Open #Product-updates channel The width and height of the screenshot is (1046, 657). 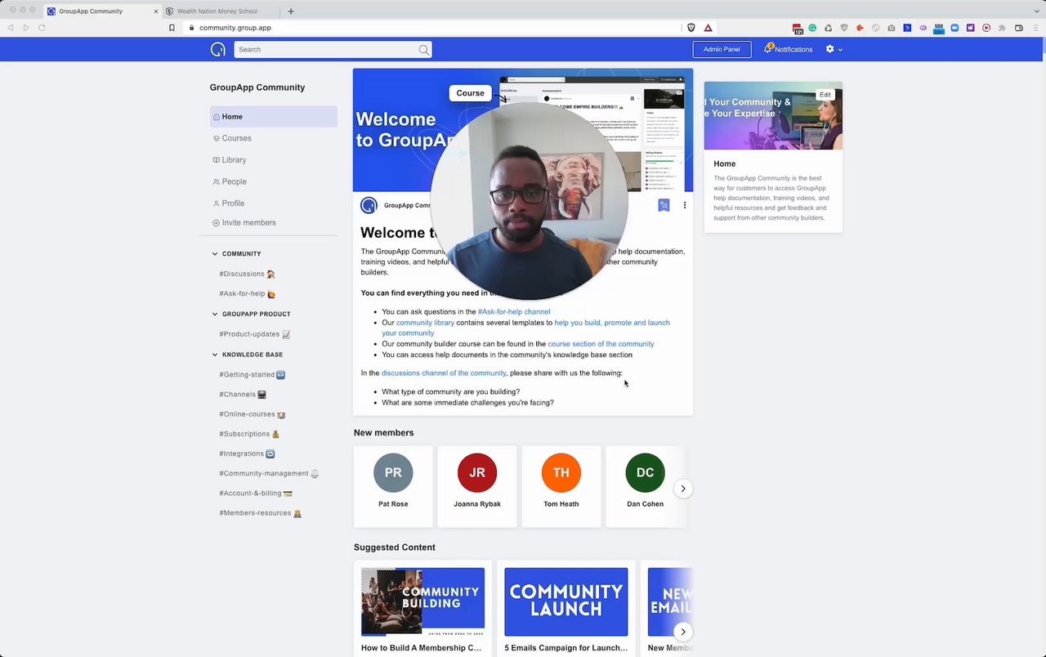pos(254,334)
